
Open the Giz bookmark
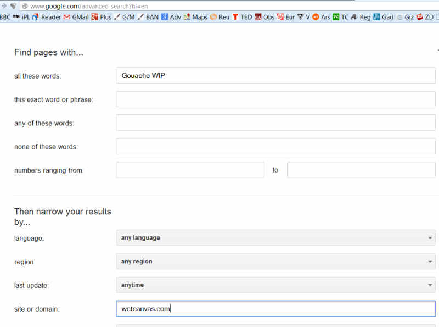point(405,18)
